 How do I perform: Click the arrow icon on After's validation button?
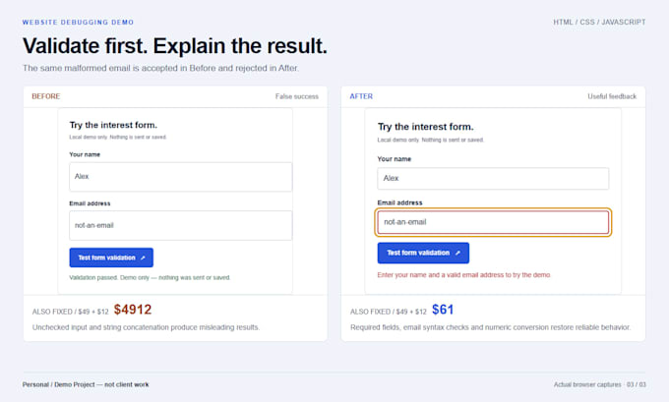[457, 253]
